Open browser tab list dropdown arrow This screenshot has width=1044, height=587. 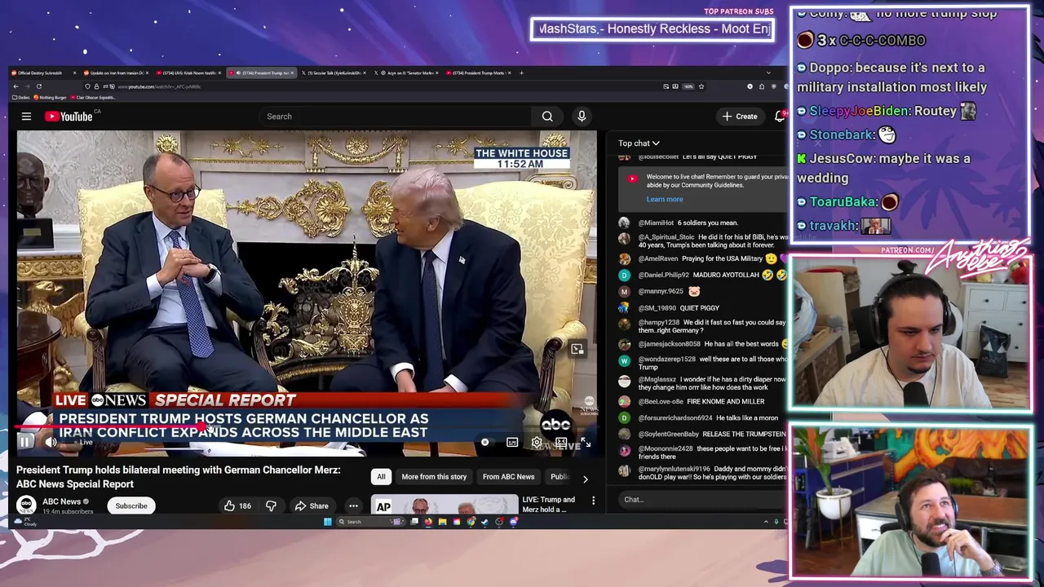(768, 73)
